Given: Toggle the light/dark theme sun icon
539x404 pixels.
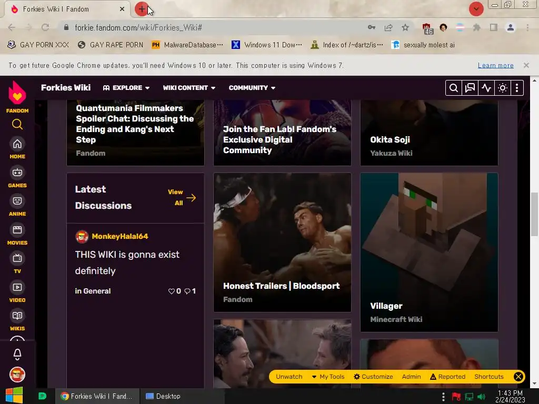Looking at the screenshot, I should click(x=503, y=88).
